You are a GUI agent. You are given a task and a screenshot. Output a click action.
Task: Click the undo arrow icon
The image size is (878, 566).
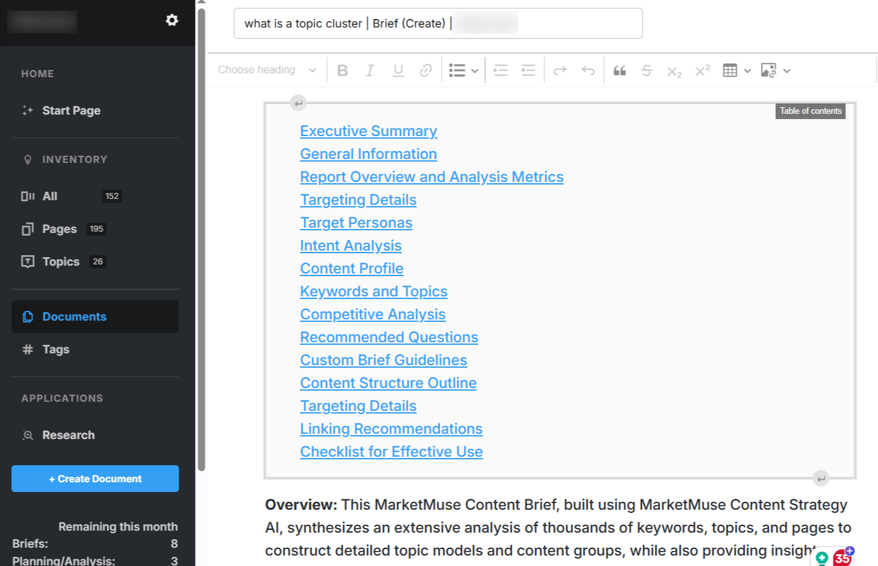[x=588, y=71]
